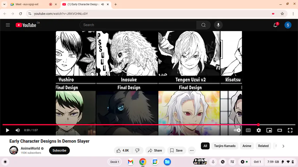Show more filter chips with arrow

tap(283, 146)
